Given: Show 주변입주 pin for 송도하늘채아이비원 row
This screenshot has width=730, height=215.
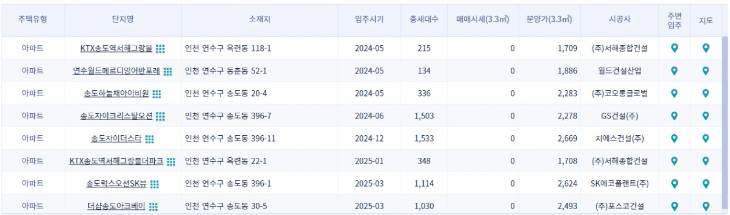Looking at the screenshot, I should pos(674,94).
